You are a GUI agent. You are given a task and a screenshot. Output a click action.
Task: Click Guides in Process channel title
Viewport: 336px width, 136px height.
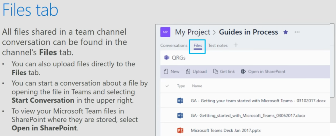[249, 32]
